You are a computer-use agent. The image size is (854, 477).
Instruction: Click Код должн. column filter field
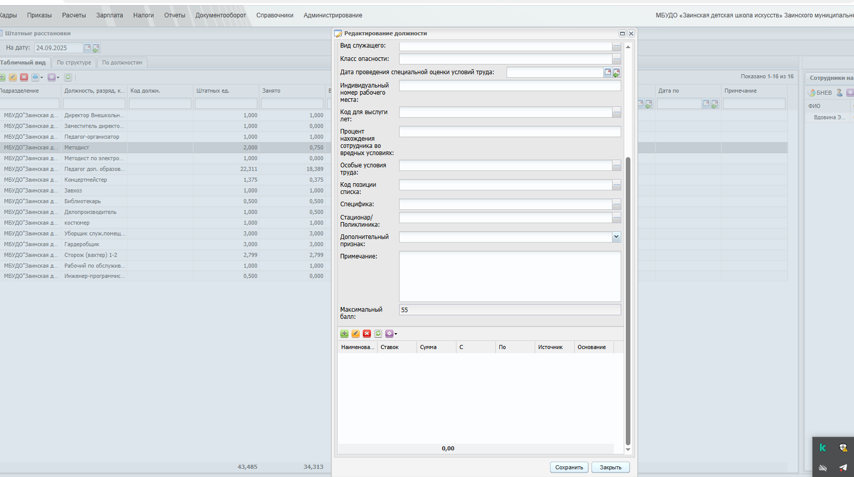pyautogui.click(x=160, y=103)
